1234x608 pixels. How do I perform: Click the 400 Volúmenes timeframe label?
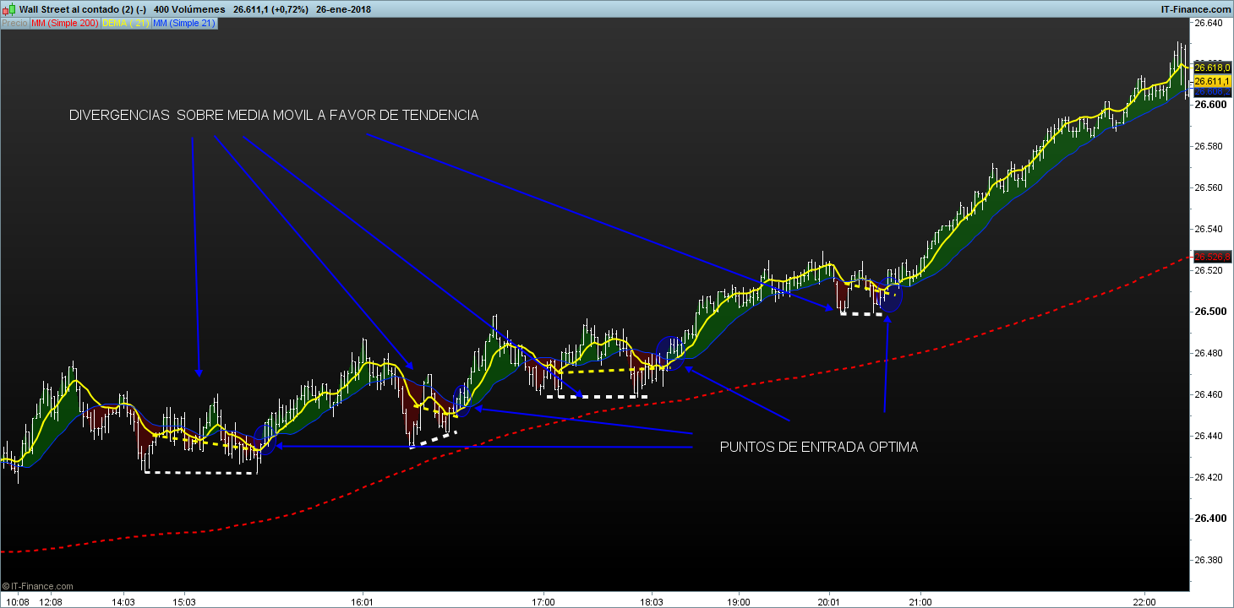(x=189, y=8)
